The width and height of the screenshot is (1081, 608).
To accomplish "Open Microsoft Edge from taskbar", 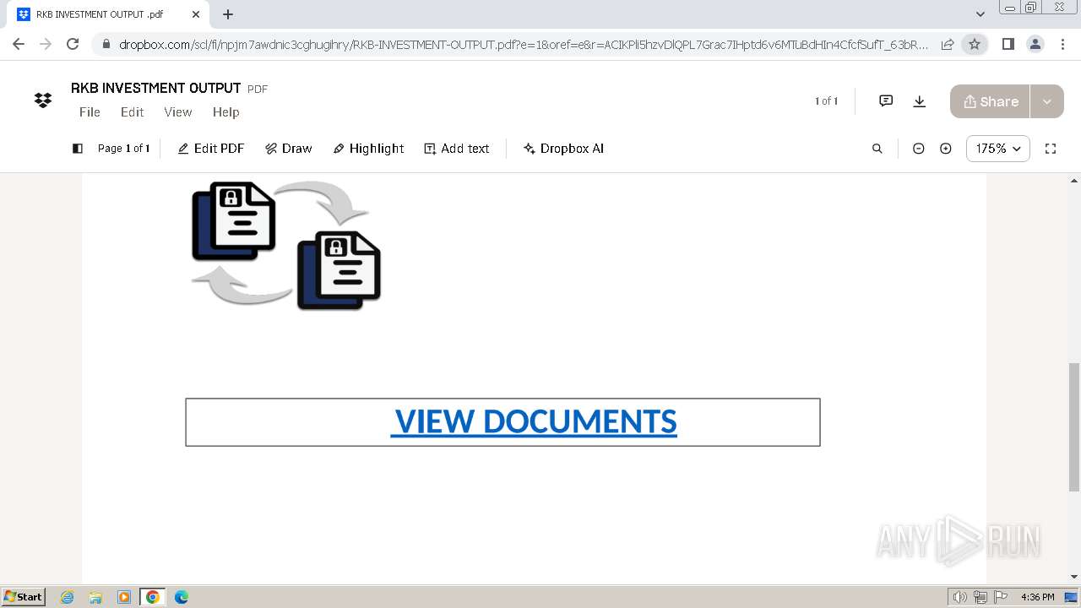I will pyautogui.click(x=182, y=597).
